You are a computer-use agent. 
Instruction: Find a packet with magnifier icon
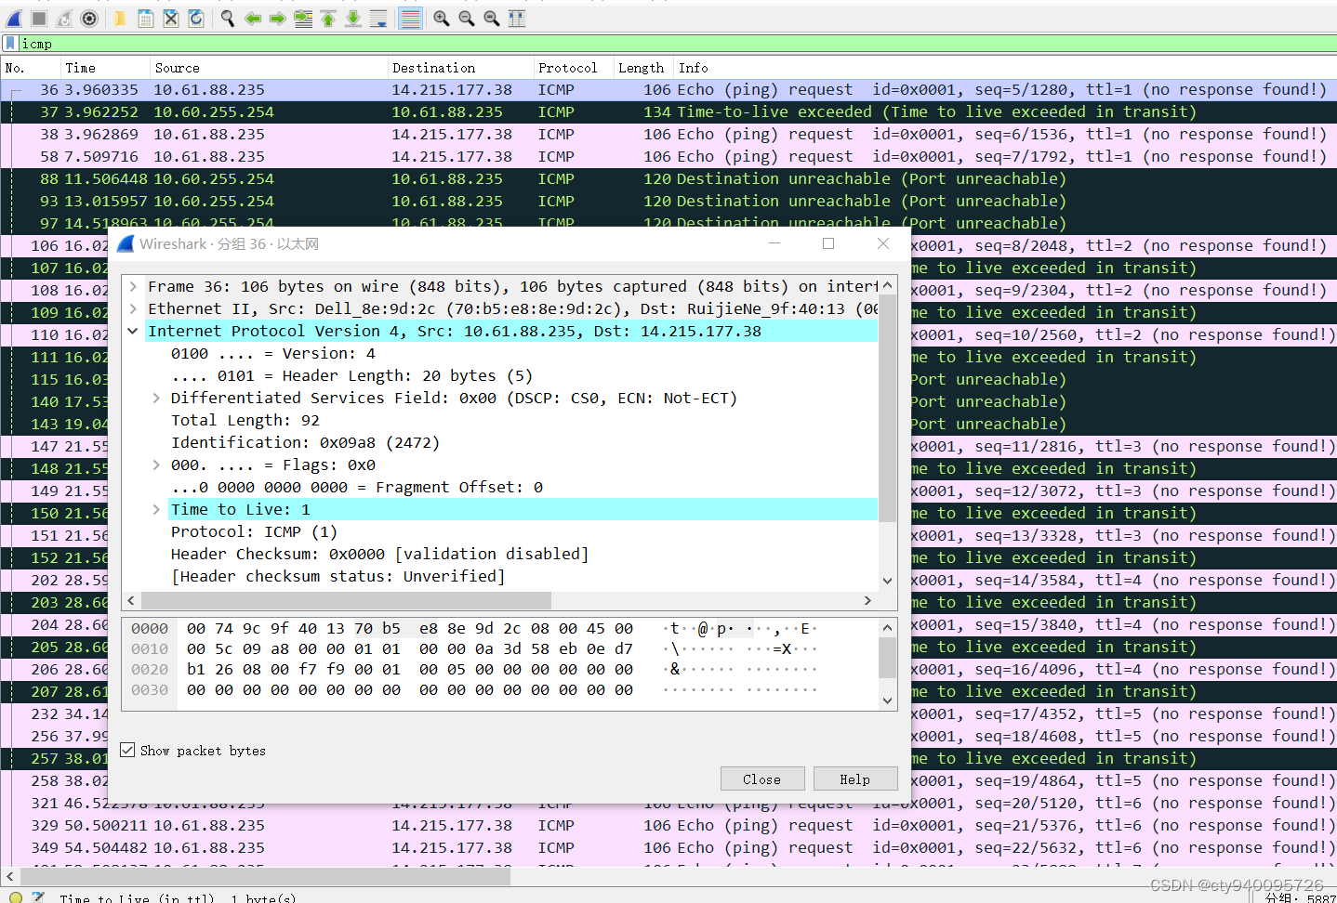[x=227, y=19]
